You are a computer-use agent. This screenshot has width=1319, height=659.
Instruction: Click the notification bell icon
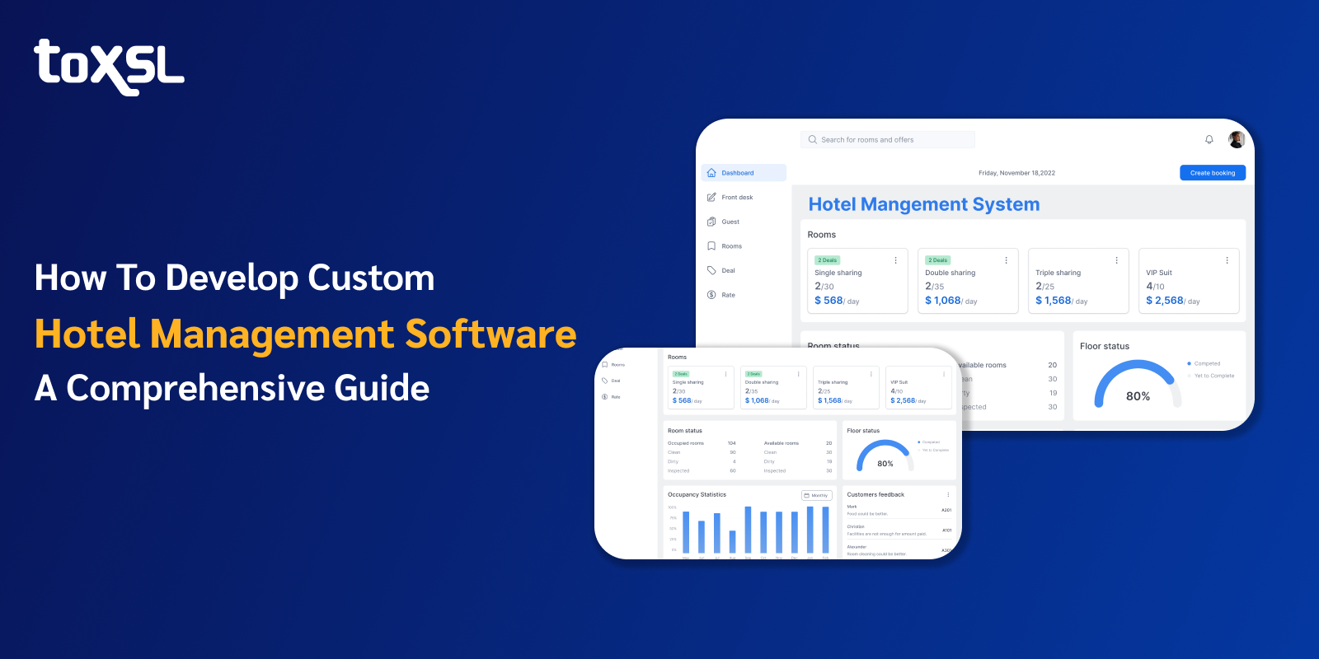[x=1209, y=140]
